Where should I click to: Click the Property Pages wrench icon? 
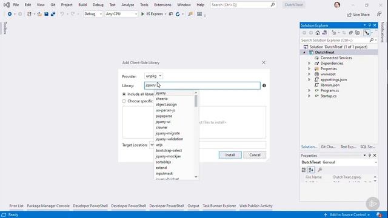pos(319,170)
